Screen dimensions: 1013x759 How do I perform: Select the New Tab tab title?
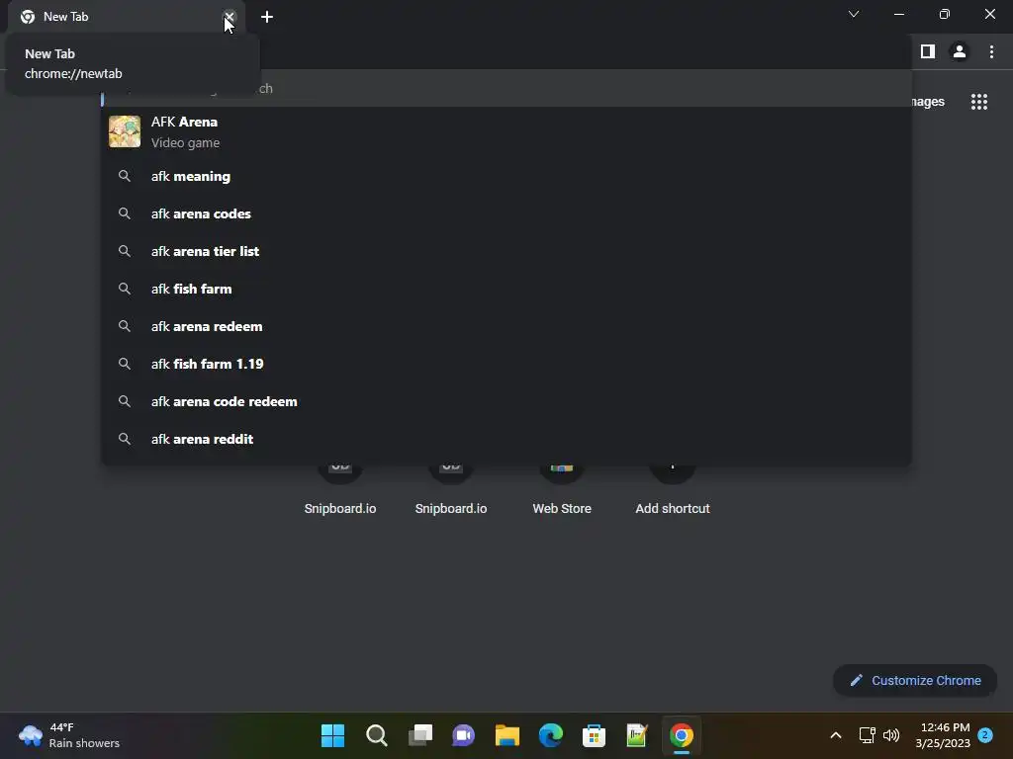(x=66, y=17)
